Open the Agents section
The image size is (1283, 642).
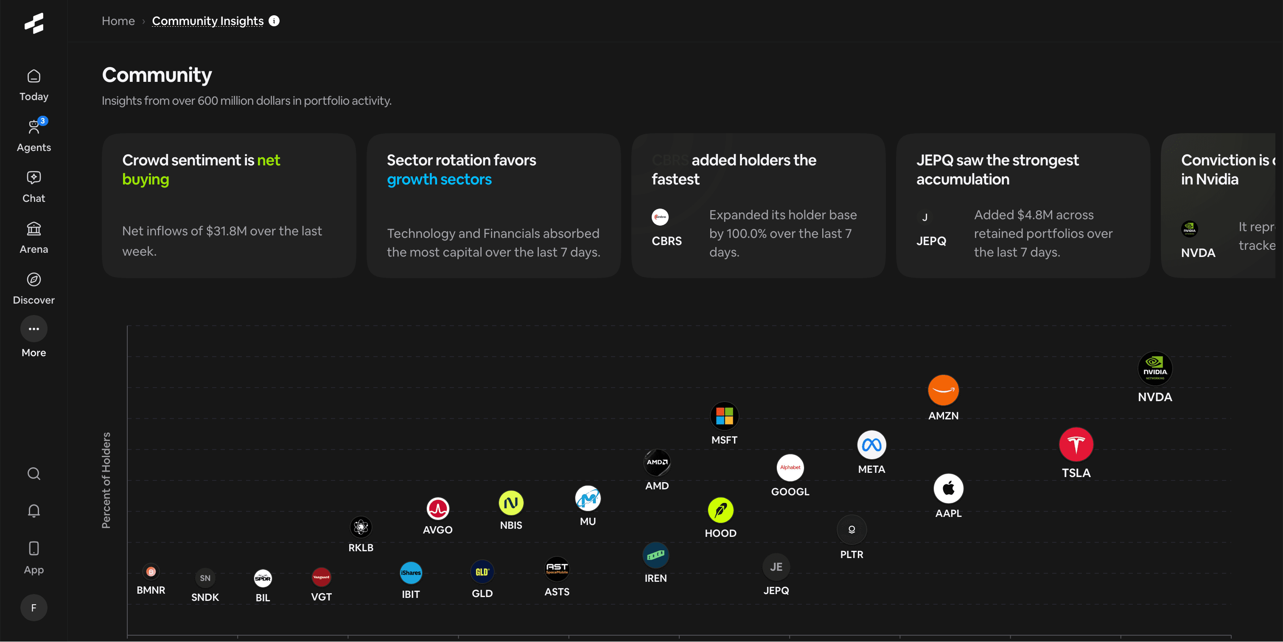(34, 136)
